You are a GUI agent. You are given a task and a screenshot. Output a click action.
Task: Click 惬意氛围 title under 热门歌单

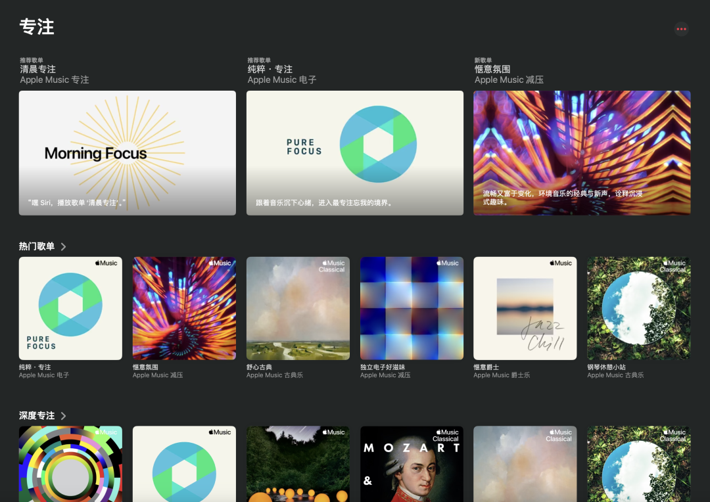click(145, 367)
